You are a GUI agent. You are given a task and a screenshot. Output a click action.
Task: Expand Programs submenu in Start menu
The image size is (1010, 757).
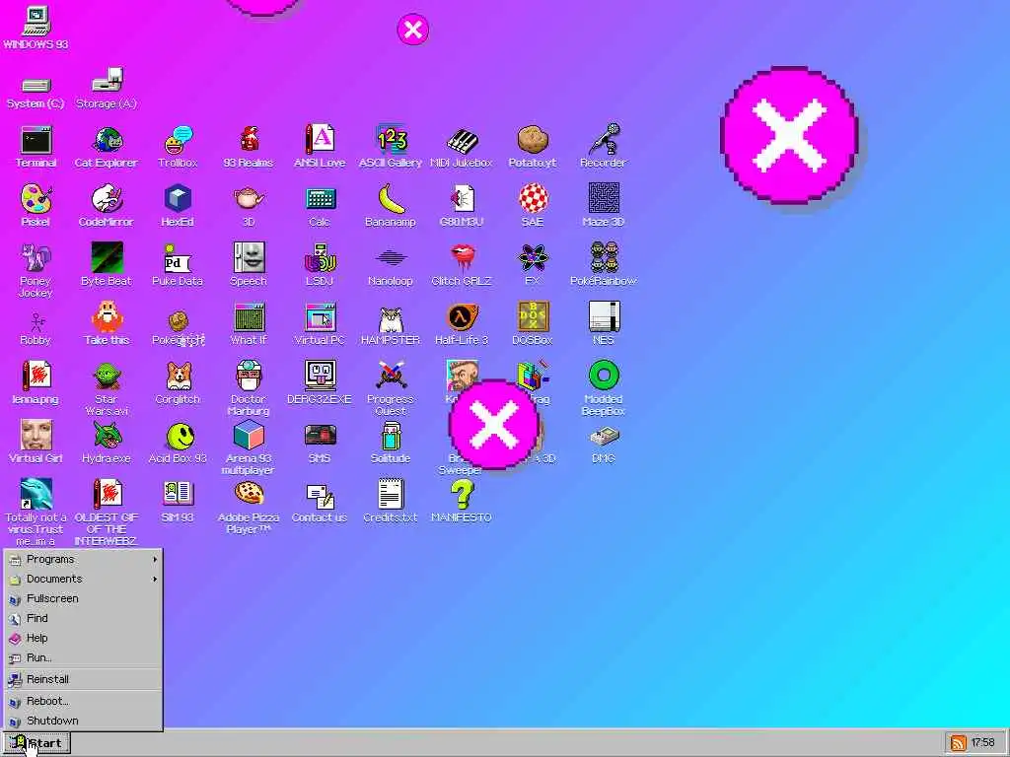[83, 560]
